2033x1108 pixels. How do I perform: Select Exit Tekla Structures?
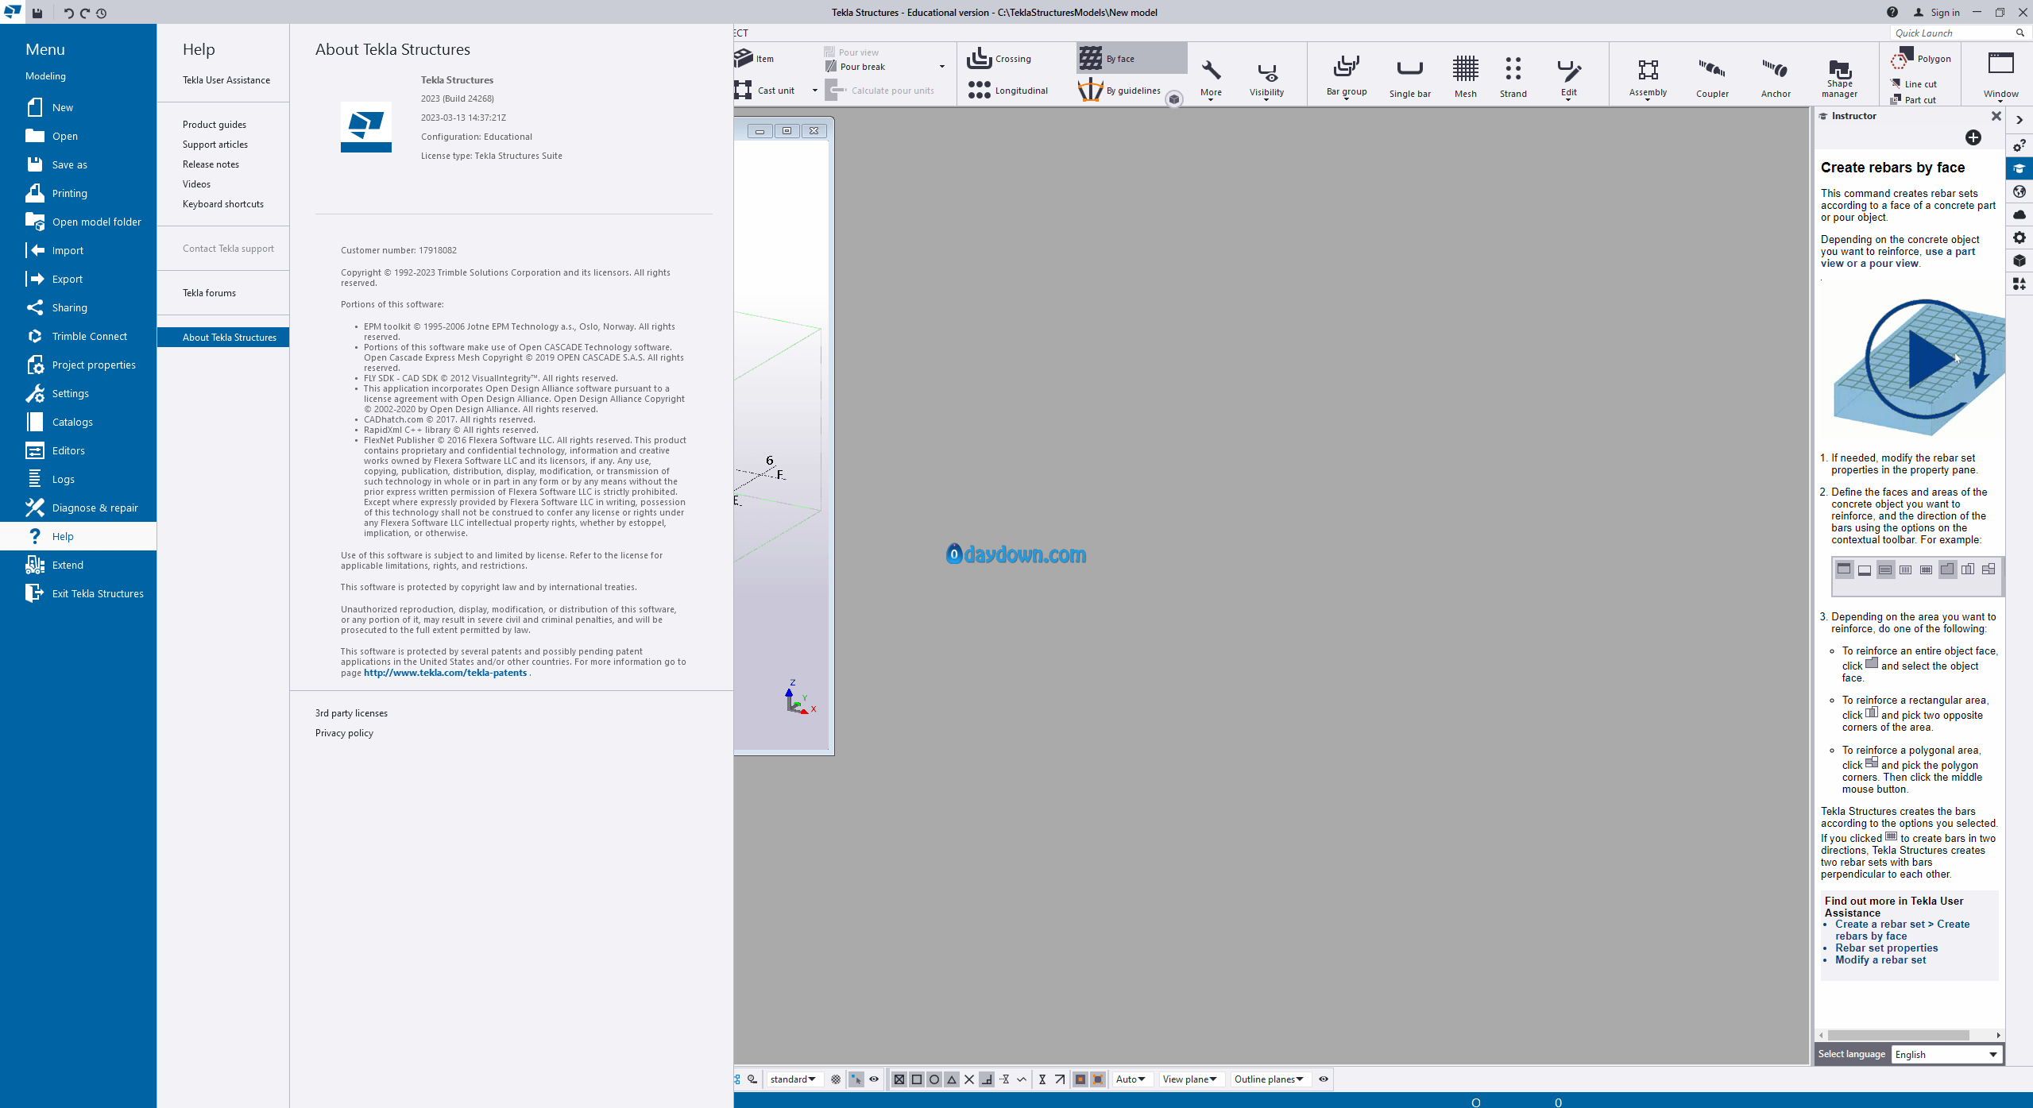click(79, 593)
